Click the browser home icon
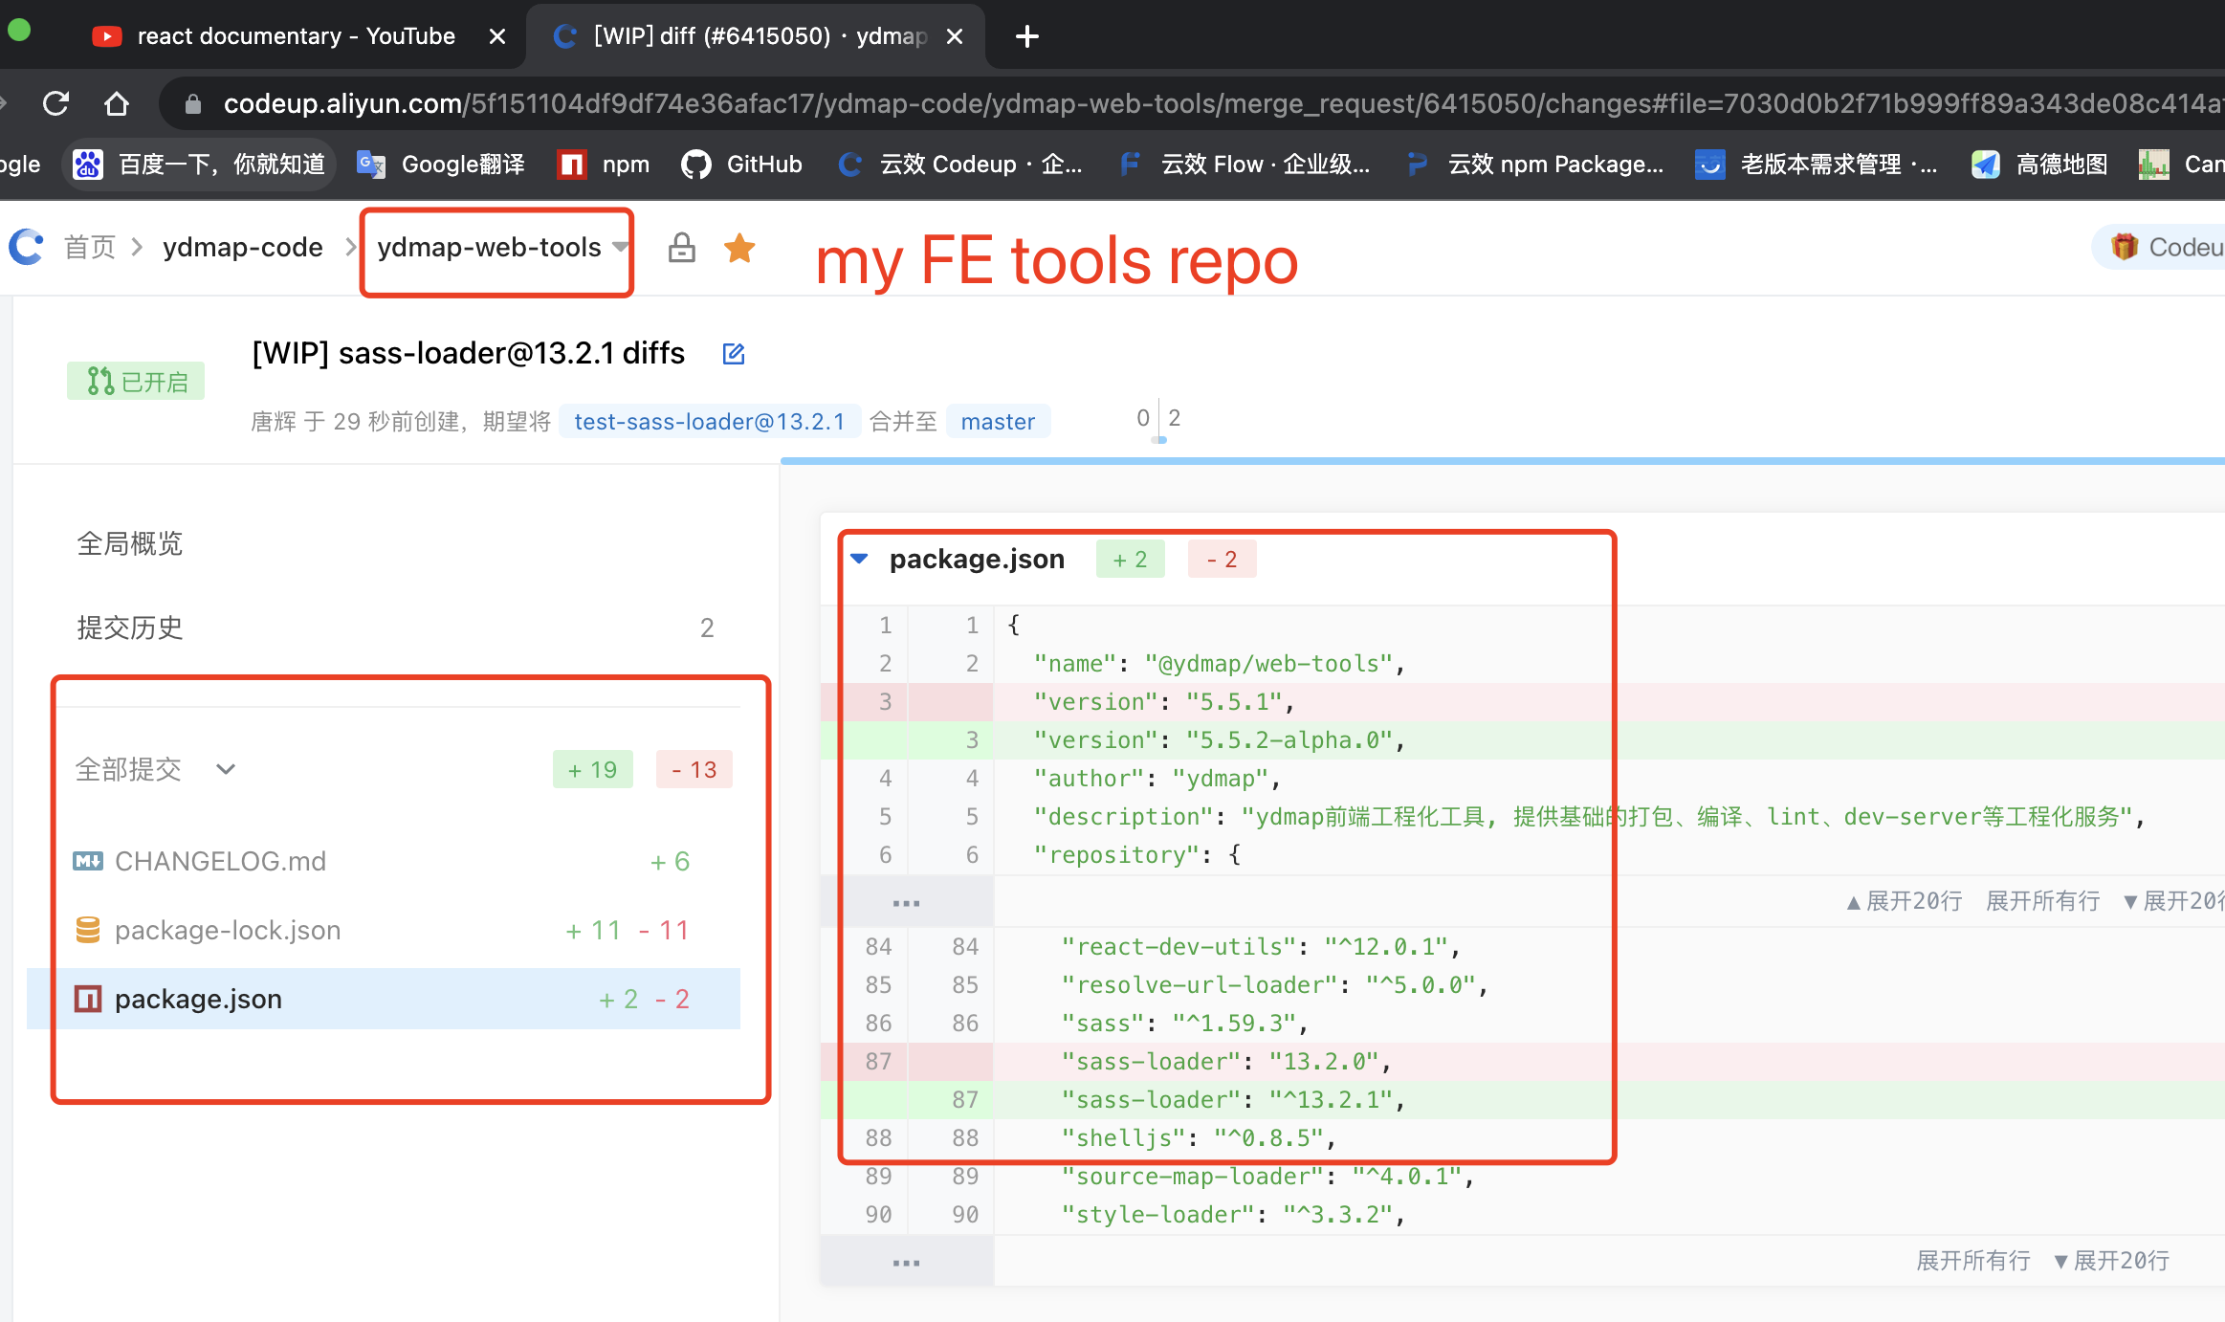This screenshot has height=1322, width=2225. pos(117,103)
